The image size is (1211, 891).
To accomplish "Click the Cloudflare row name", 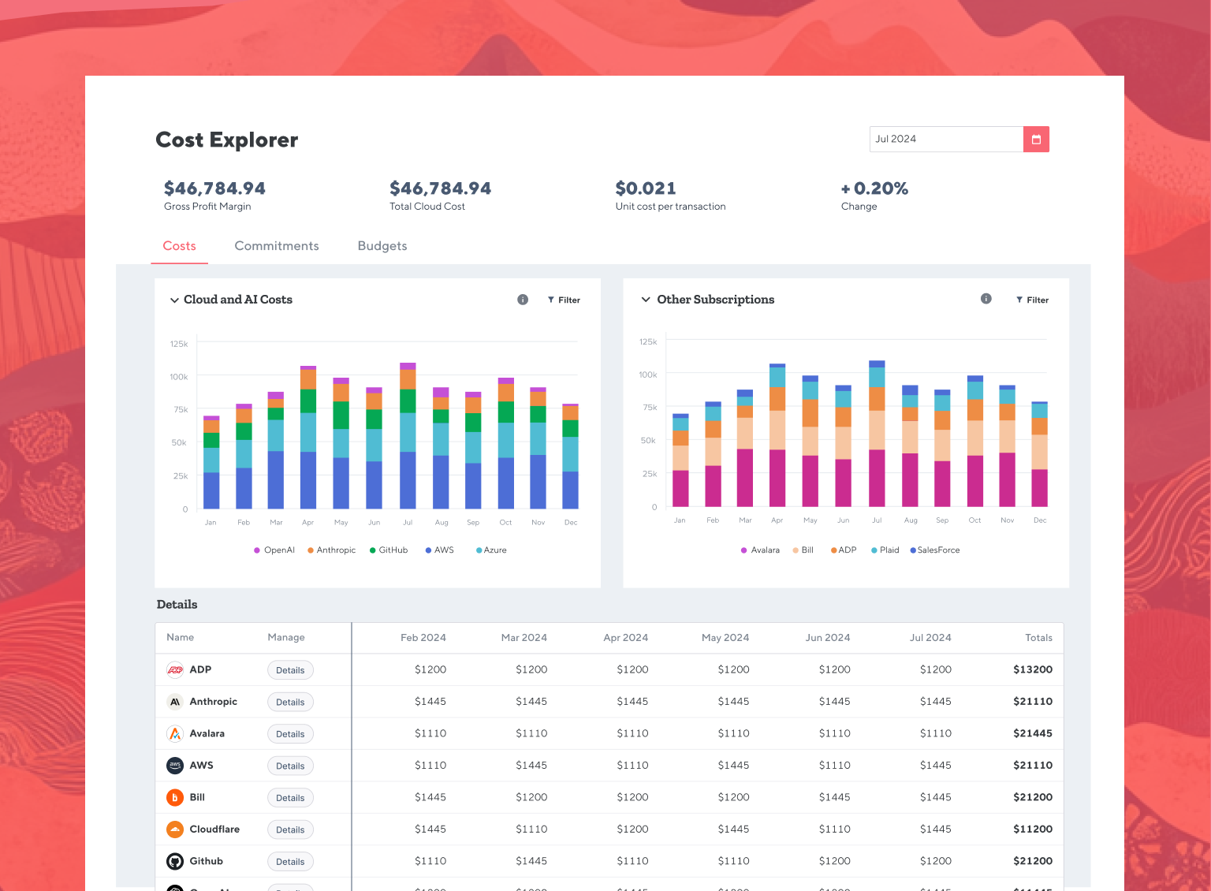I will (x=214, y=829).
